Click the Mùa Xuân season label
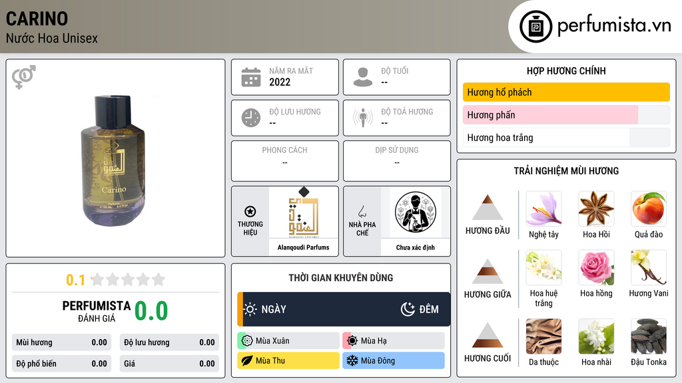The height and width of the screenshot is (383, 682). [272, 341]
